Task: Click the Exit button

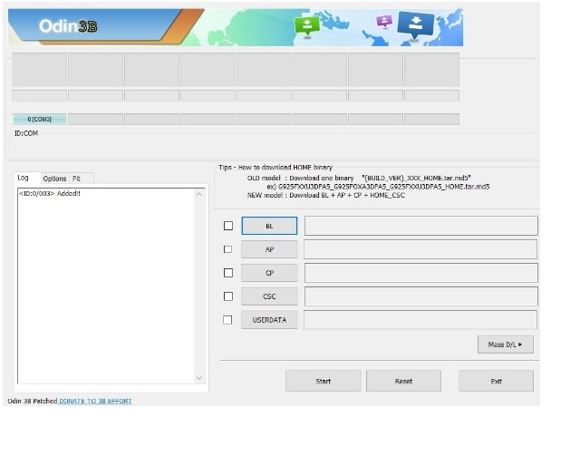Action: click(496, 381)
